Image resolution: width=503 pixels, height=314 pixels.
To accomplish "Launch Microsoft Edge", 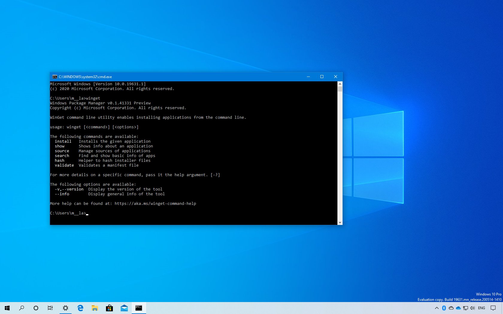I will click(x=80, y=308).
